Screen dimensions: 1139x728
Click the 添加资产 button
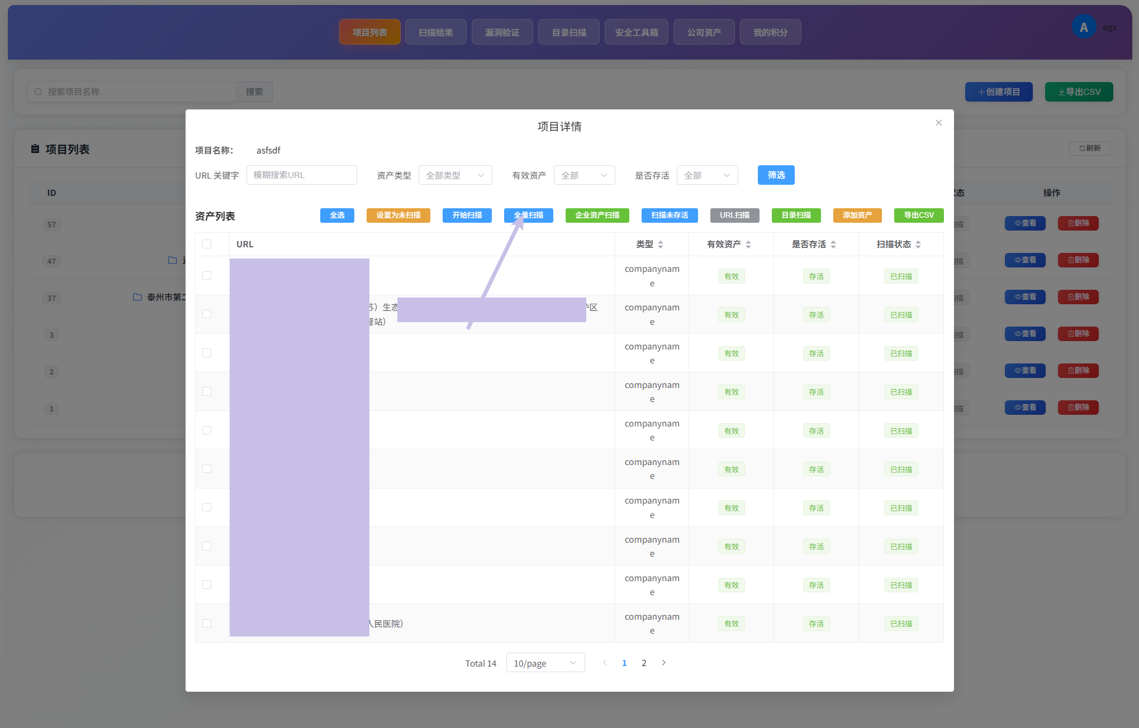click(x=857, y=215)
